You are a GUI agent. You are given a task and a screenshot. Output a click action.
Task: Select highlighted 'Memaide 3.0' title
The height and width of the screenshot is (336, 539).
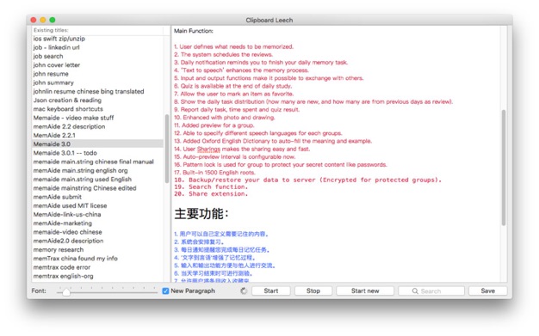click(x=97, y=144)
